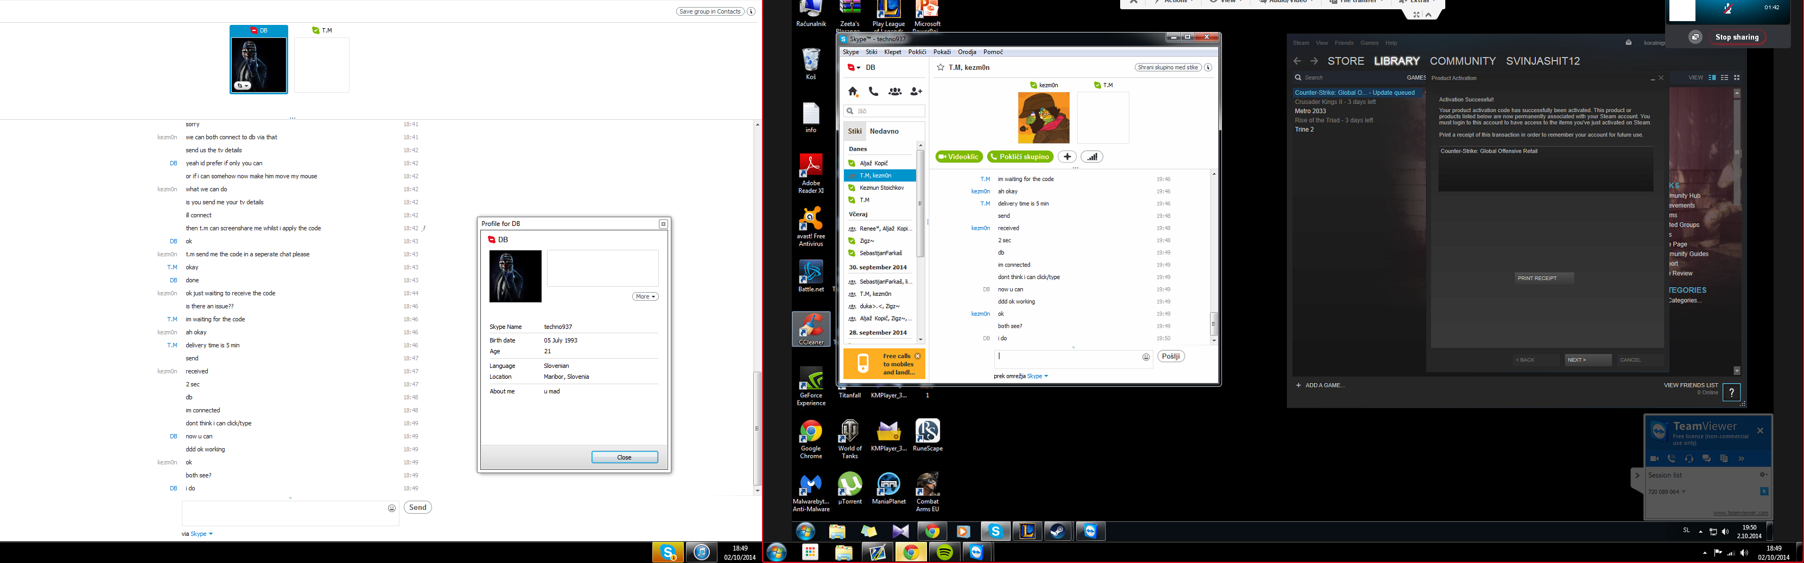Open DB status dropdown in Skype sidebar
This screenshot has width=1804, height=563.
pos(854,68)
